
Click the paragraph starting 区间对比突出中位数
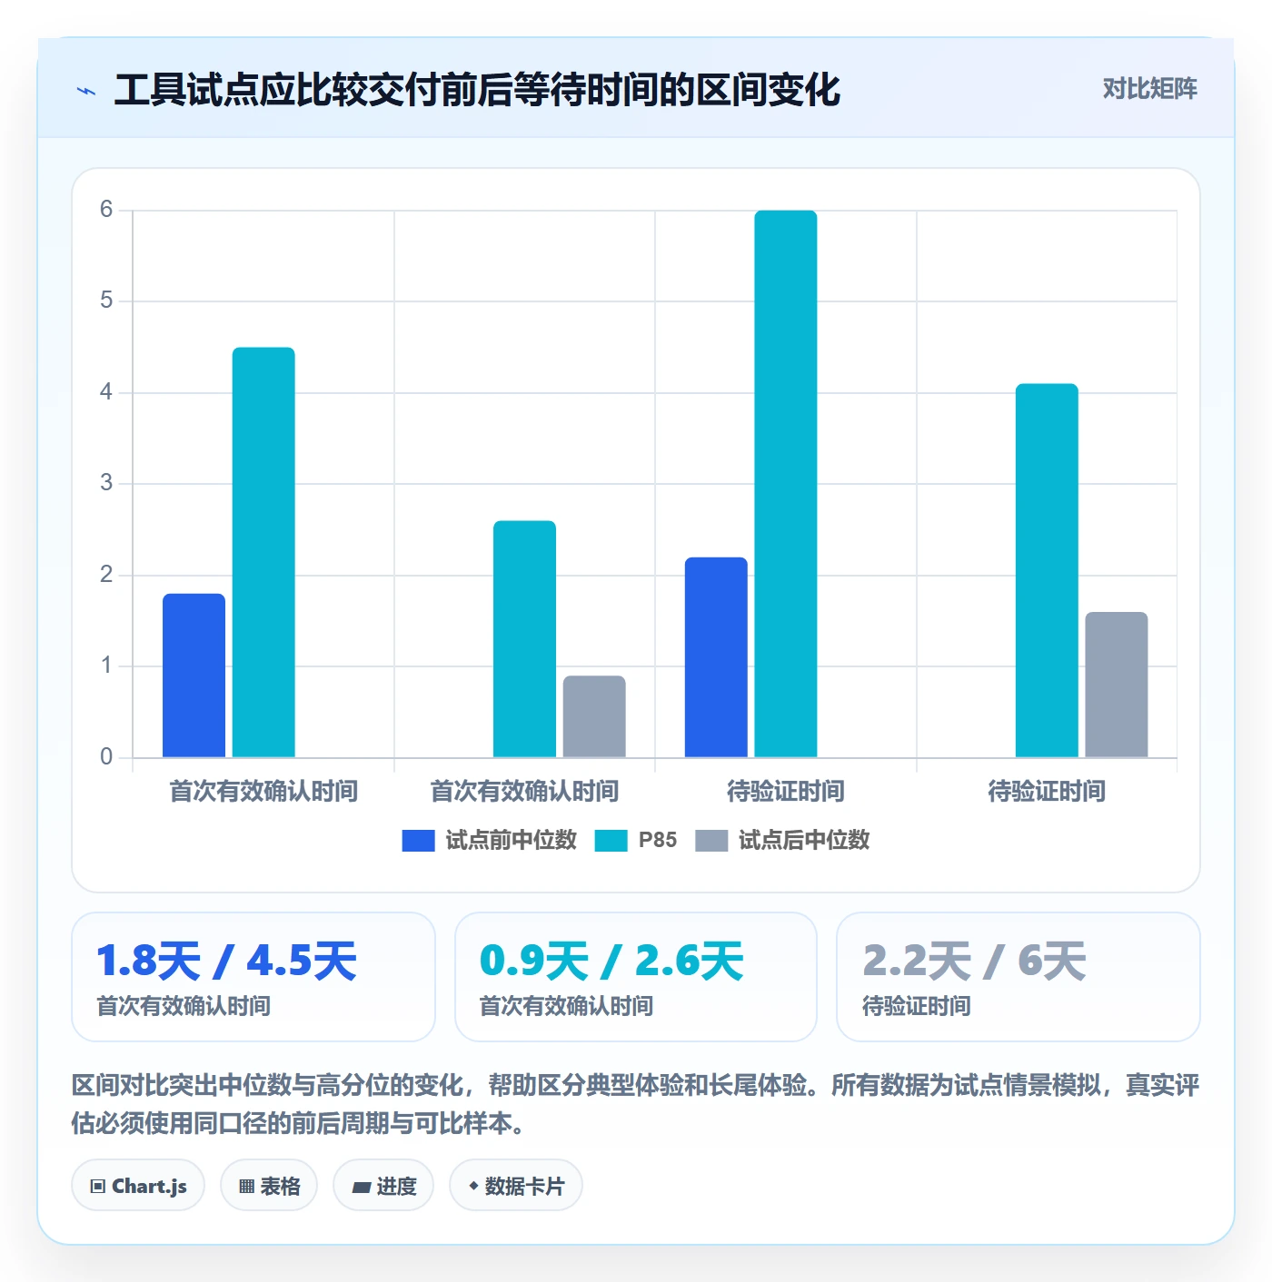[x=636, y=1104]
